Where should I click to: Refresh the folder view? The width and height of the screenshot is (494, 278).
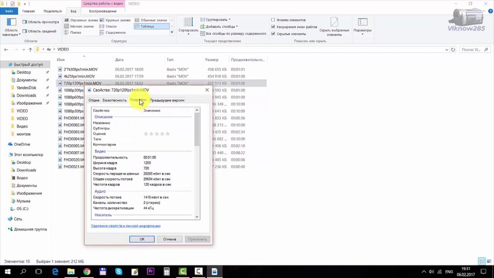coord(453,49)
